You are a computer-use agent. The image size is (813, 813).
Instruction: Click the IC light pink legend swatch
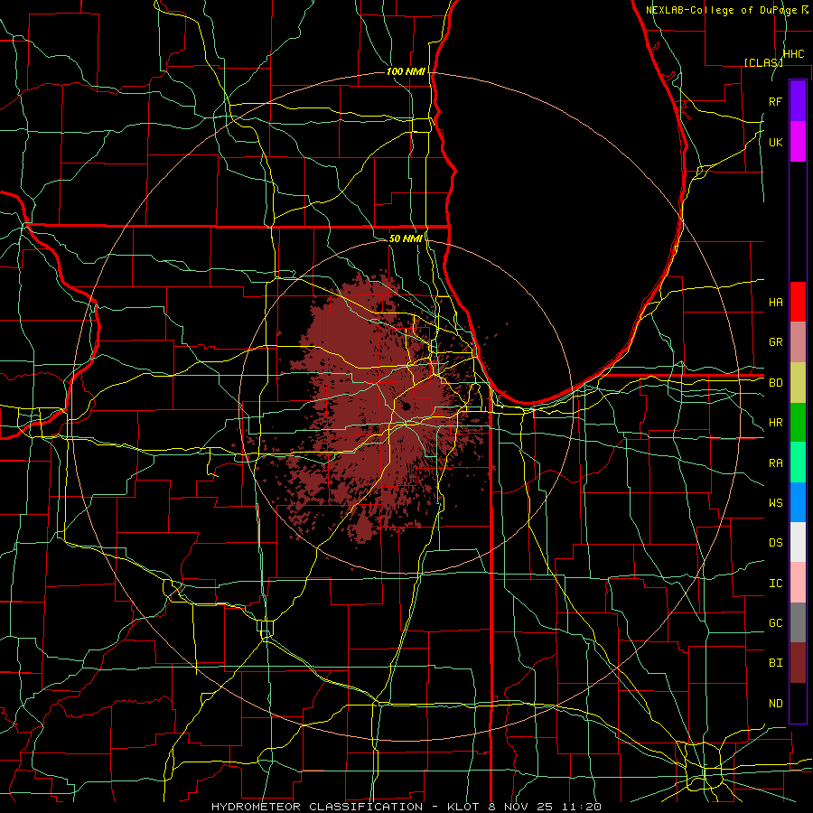798,583
